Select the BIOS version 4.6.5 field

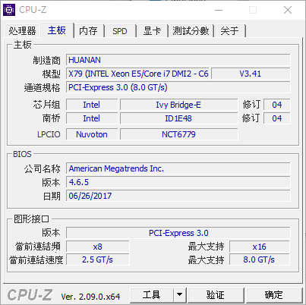tap(178, 182)
